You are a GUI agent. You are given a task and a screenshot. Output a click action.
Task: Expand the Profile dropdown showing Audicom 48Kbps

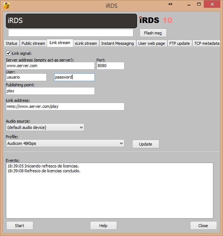coord(65,143)
